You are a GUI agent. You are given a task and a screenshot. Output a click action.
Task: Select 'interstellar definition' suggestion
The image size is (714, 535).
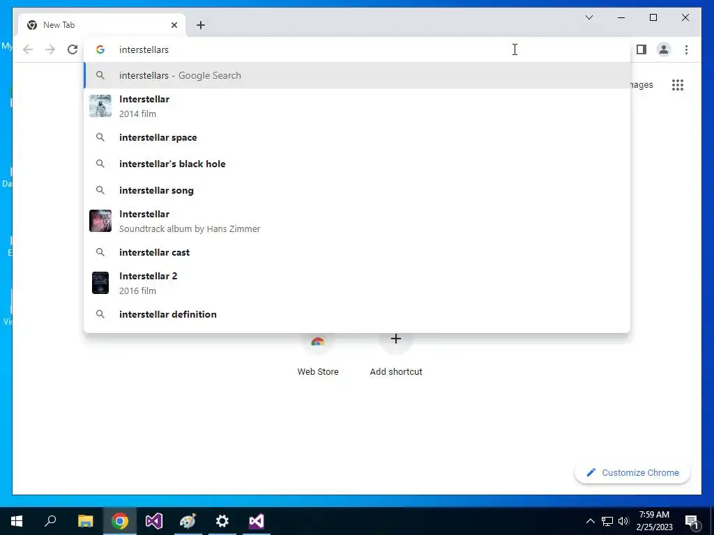point(358,314)
